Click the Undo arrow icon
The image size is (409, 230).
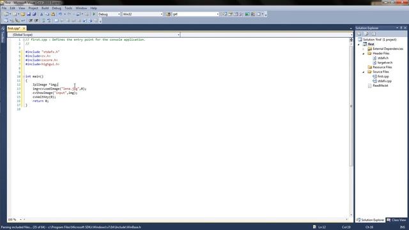60,14
